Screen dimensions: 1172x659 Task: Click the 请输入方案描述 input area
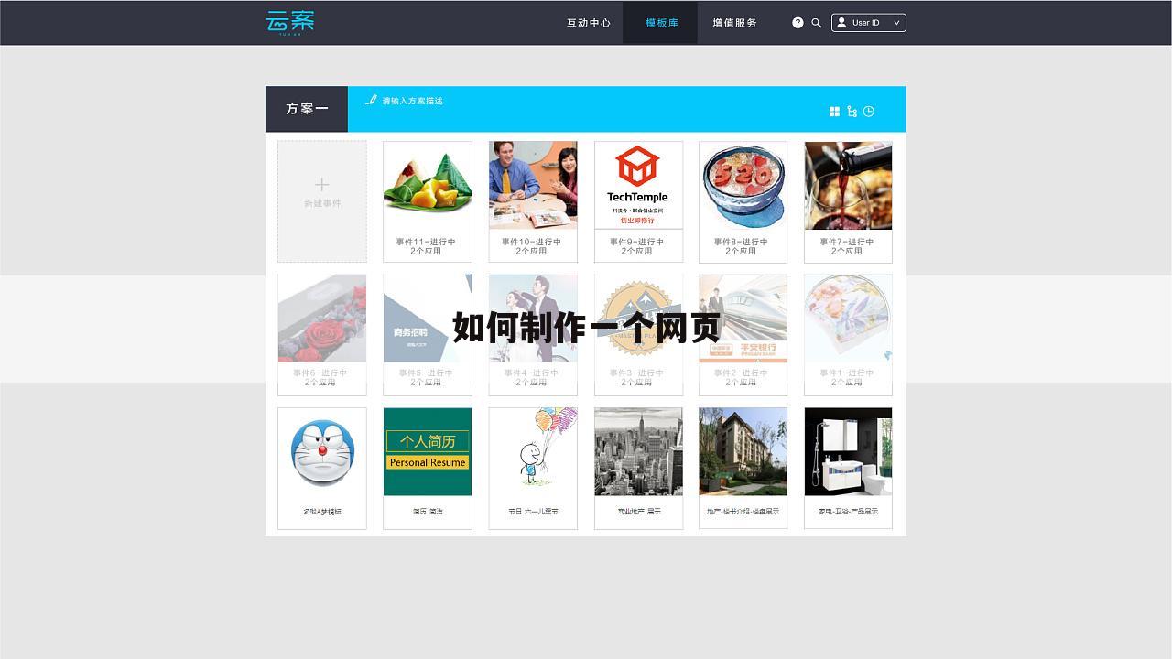412,102
